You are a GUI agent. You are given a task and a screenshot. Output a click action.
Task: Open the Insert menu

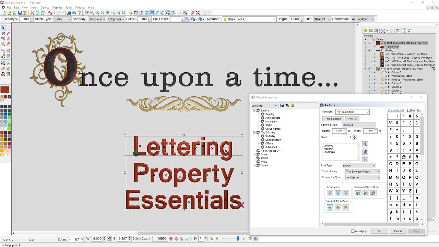coord(34,7)
